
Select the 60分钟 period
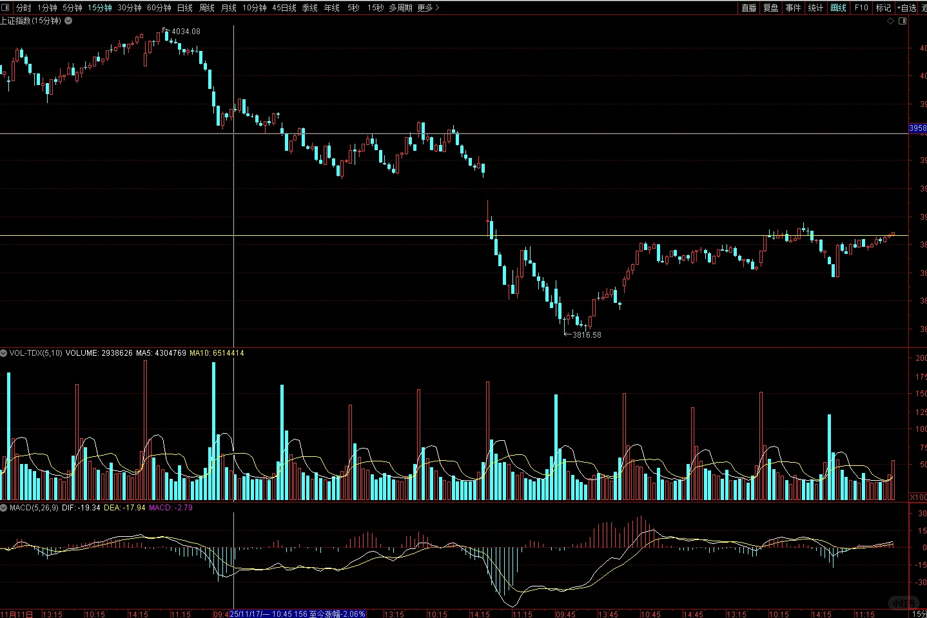[x=159, y=8]
